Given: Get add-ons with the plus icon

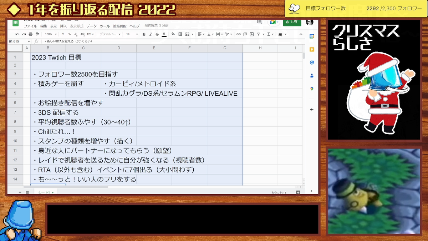Looking at the screenshot, I should (311, 110).
